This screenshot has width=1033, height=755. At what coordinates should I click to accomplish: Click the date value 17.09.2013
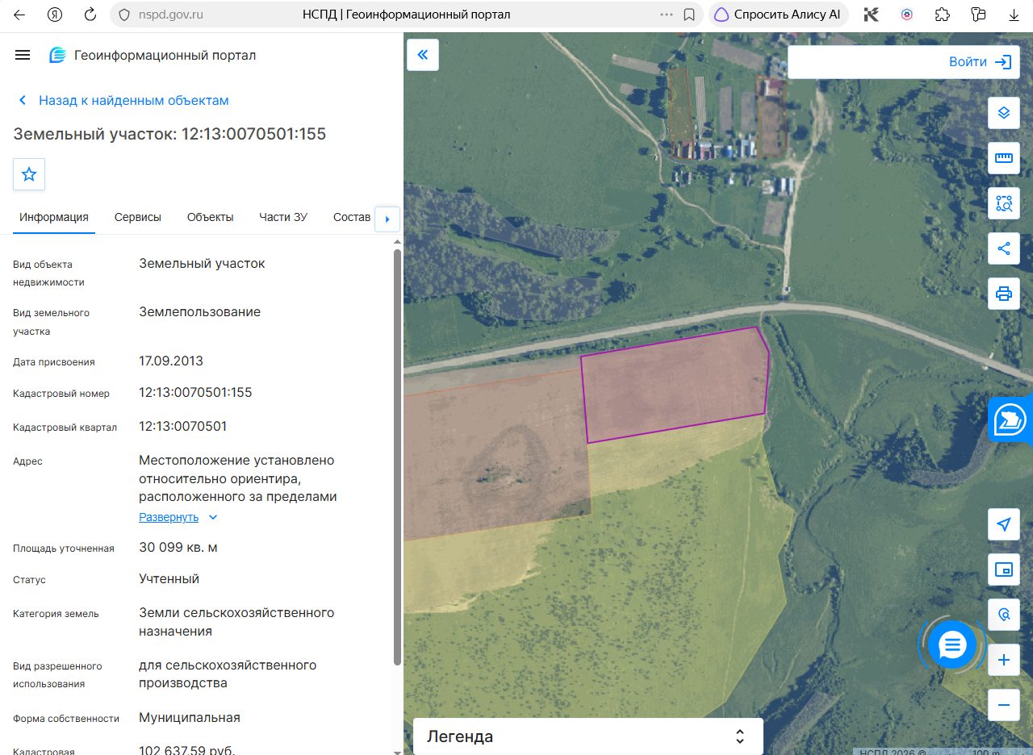[x=171, y=361]
